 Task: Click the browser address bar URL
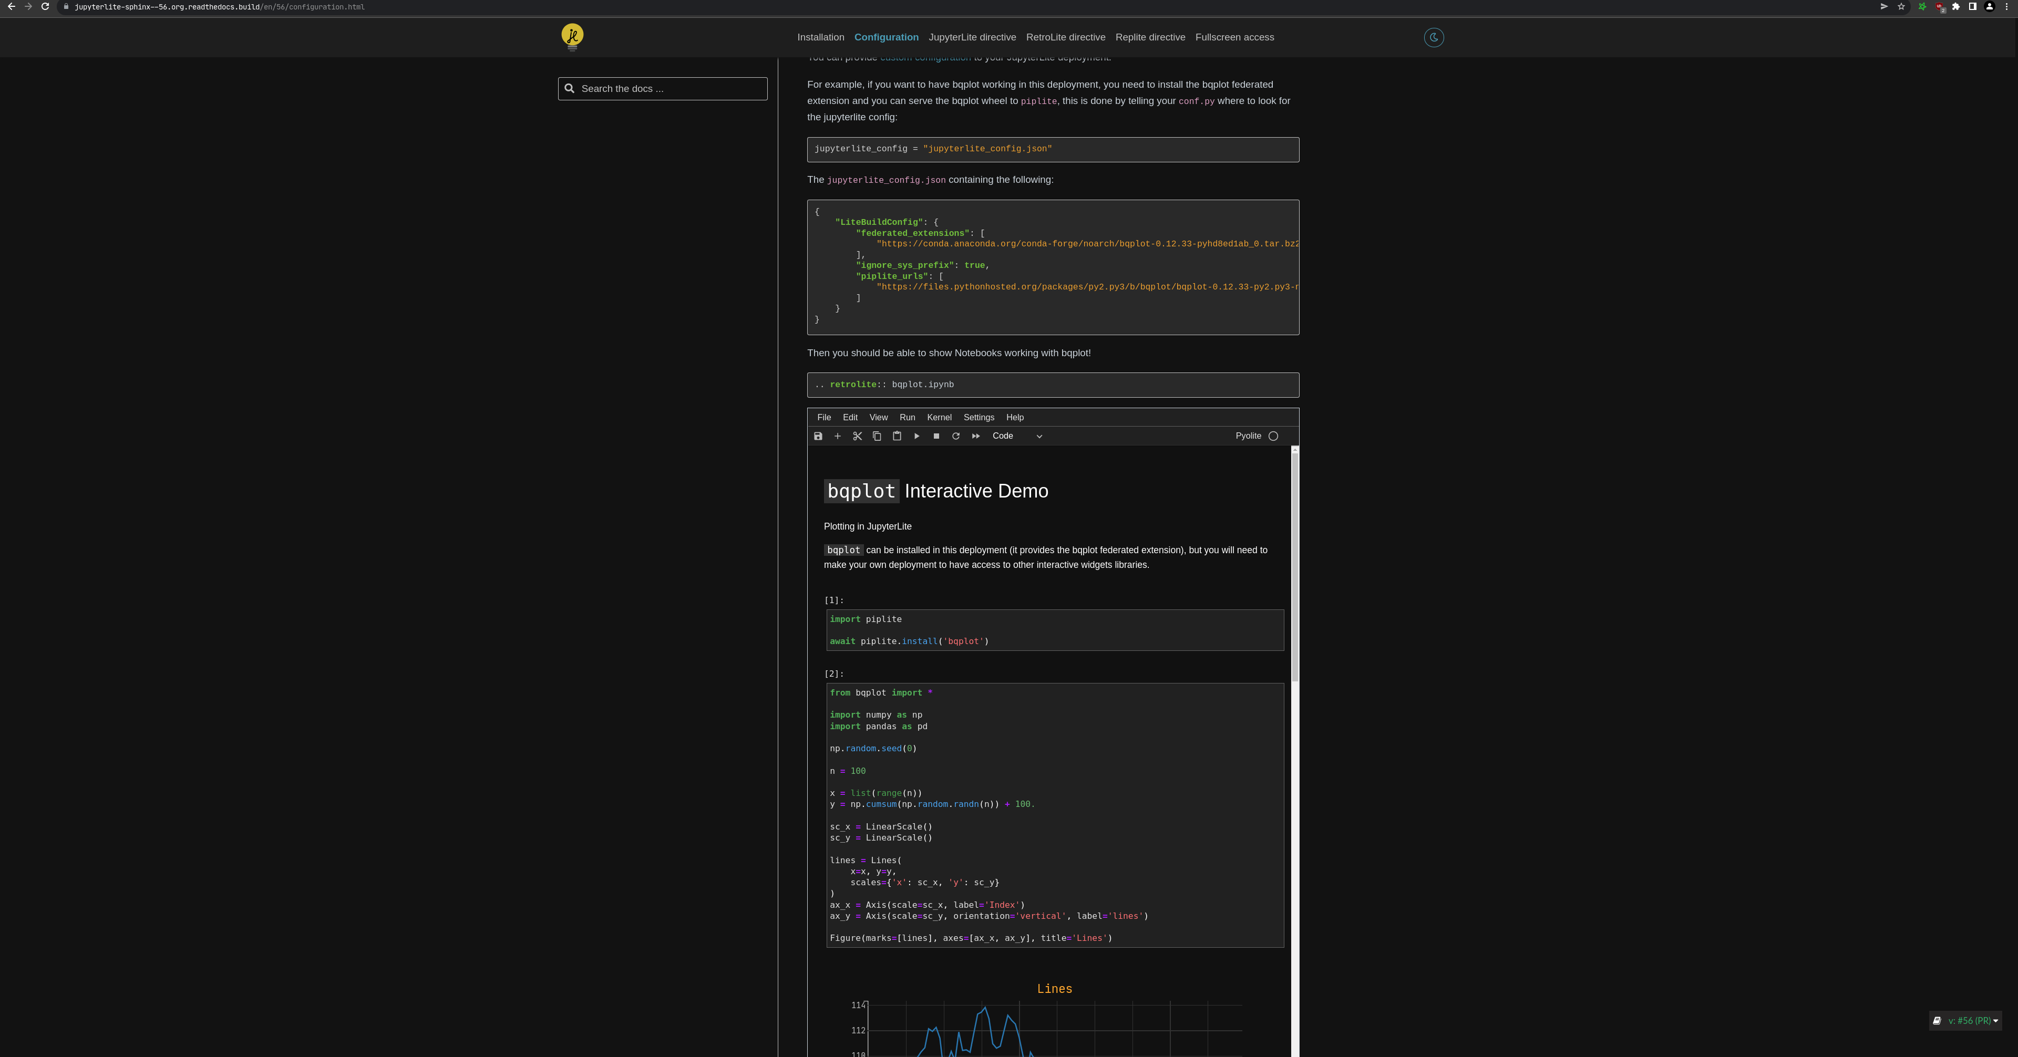click(x=219, y=7)
